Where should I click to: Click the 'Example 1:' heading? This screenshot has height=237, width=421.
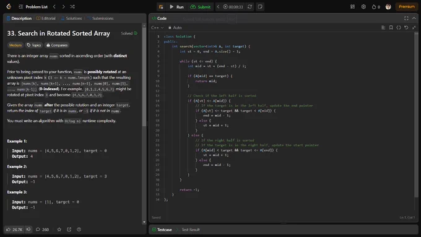point(17,141)
